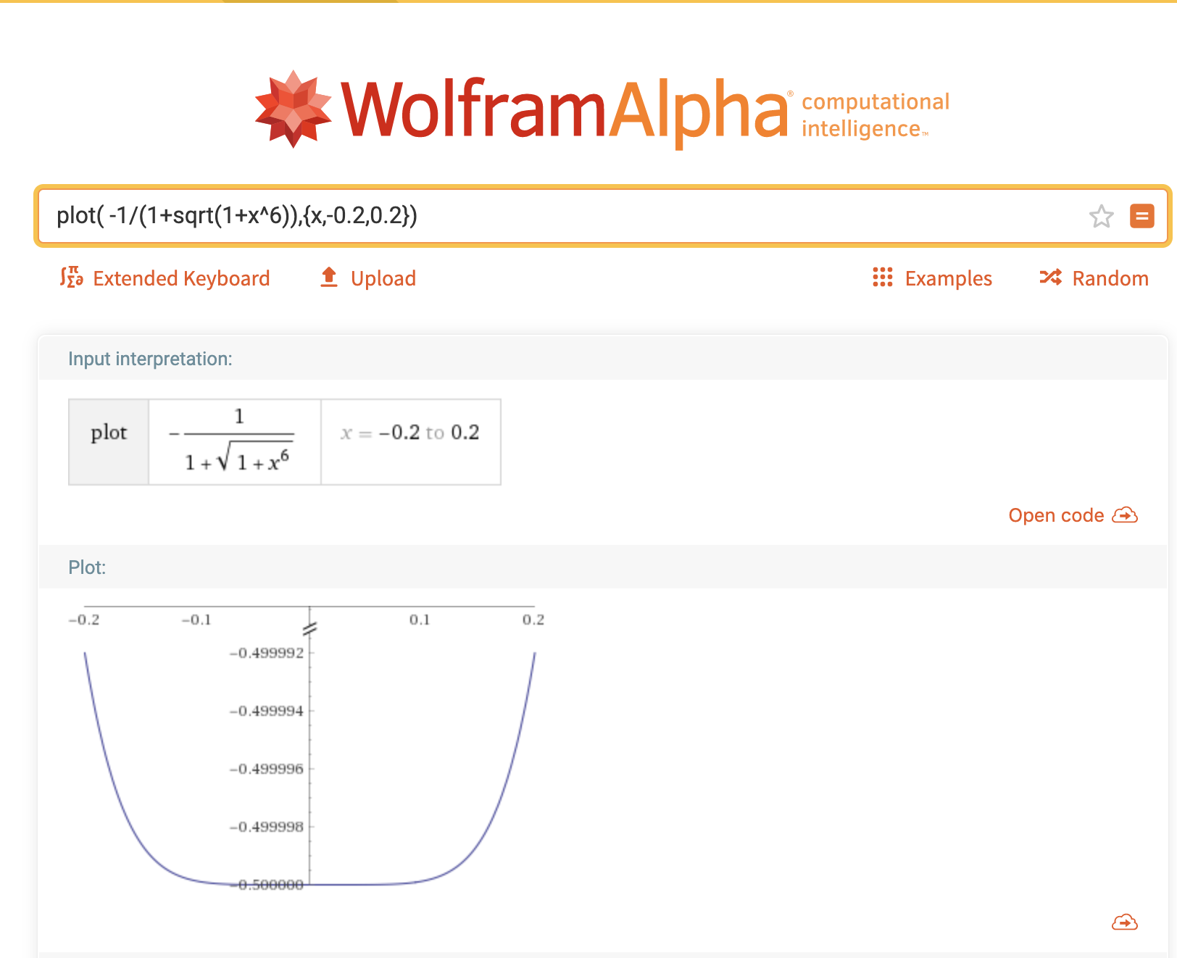Screen dimensions: 1177x958
Task: Click the Extended Keyboard math symbols icon
Action: click(71, 278)
